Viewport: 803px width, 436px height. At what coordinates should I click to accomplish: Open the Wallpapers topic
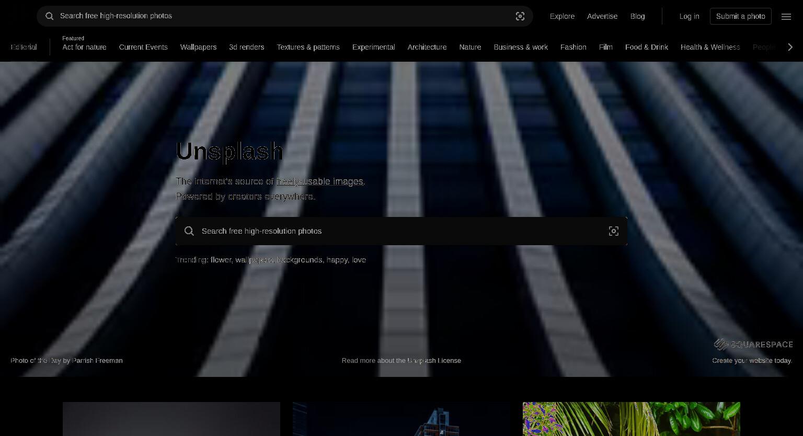(198, 47)
